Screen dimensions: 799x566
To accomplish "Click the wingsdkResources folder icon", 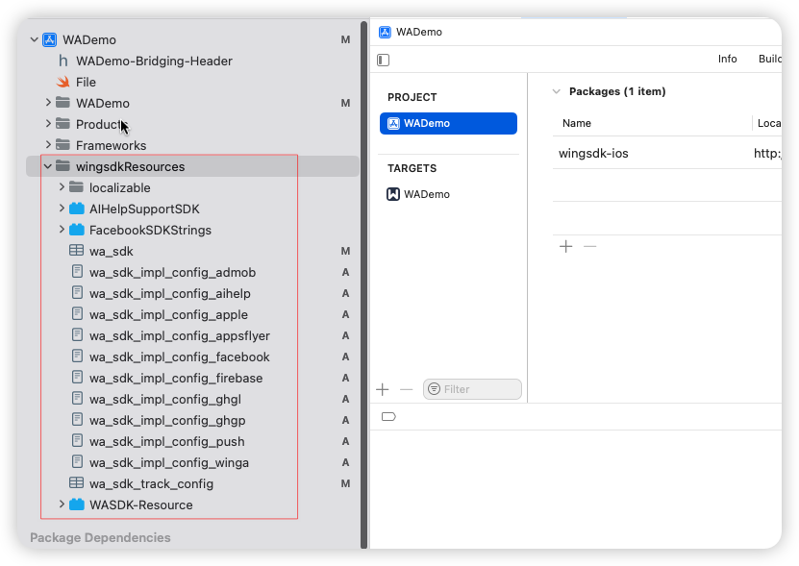I will (x=62, y=166).
